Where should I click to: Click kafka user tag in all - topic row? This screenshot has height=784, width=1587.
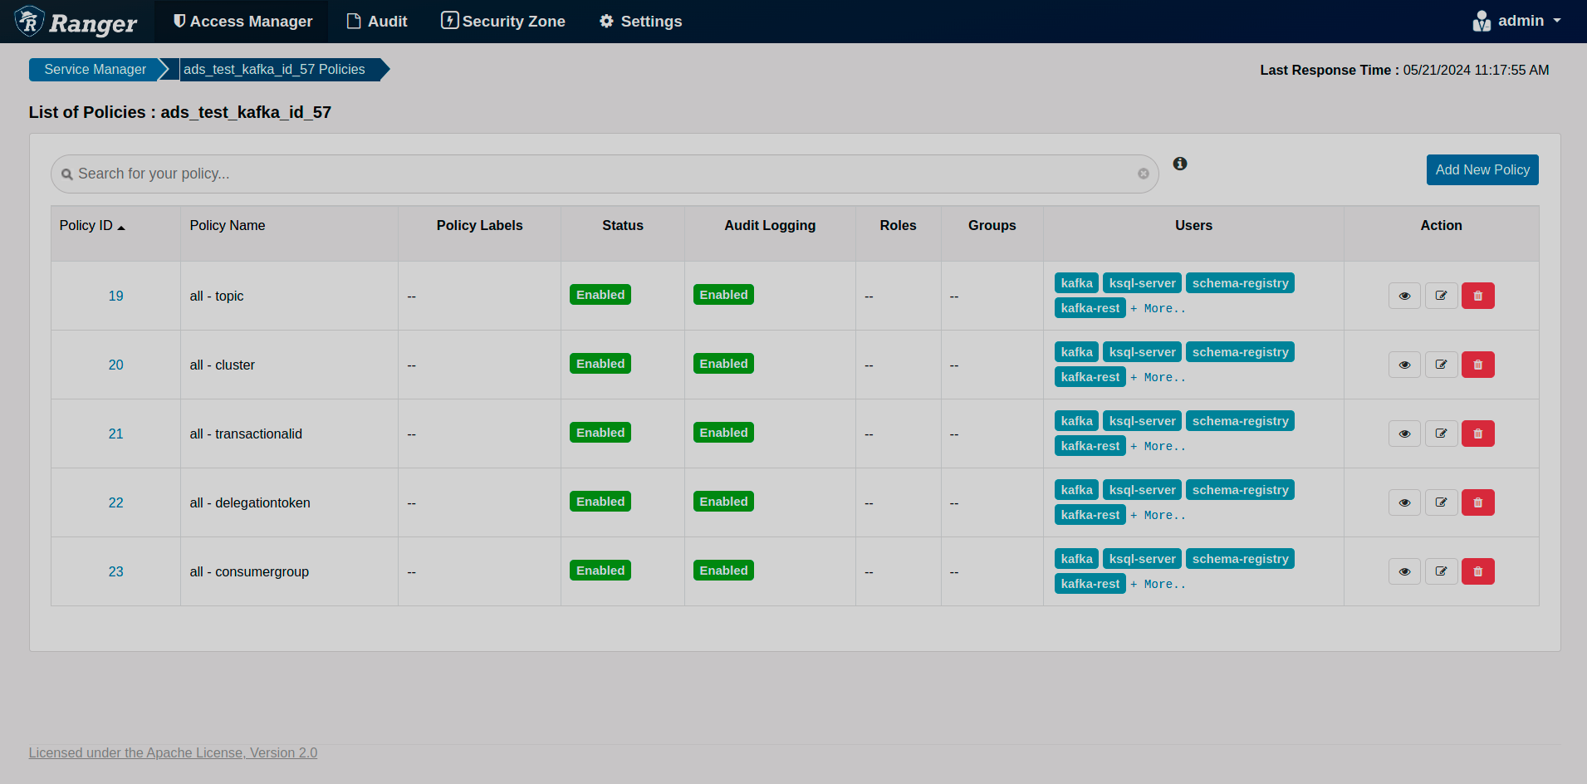pos(1076,283)
